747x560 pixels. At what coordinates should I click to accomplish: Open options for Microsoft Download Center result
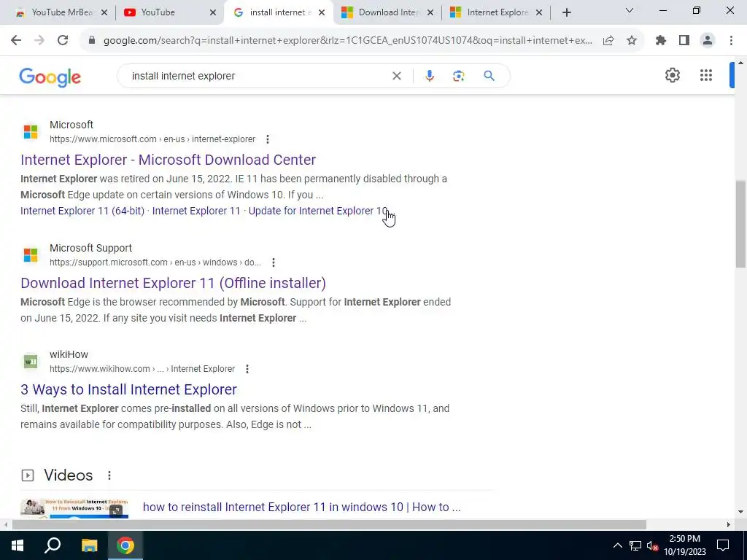tap(268, 139)
